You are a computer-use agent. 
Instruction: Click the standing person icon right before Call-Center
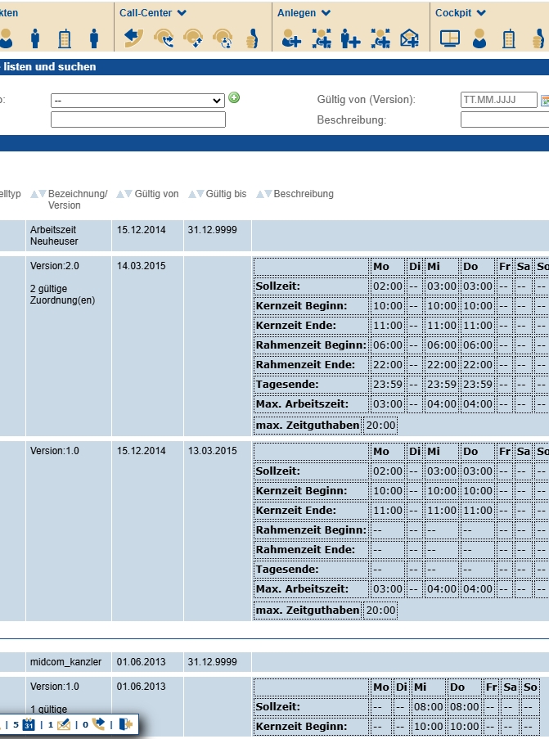pos(94,38)
